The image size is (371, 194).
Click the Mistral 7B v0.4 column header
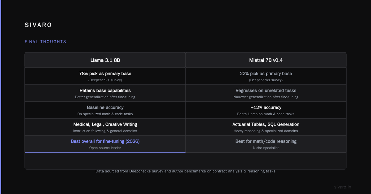click(266, 60)
